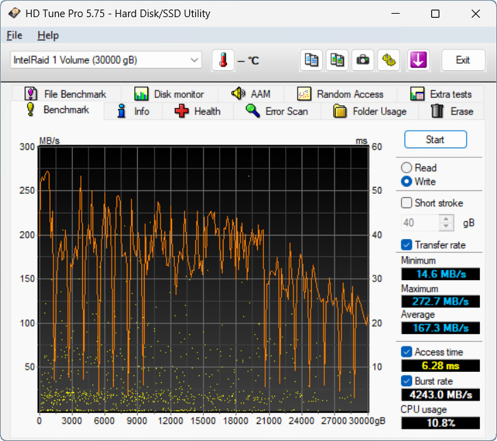
Task: Click the Folder Usage folder icon
Action: 340,111
